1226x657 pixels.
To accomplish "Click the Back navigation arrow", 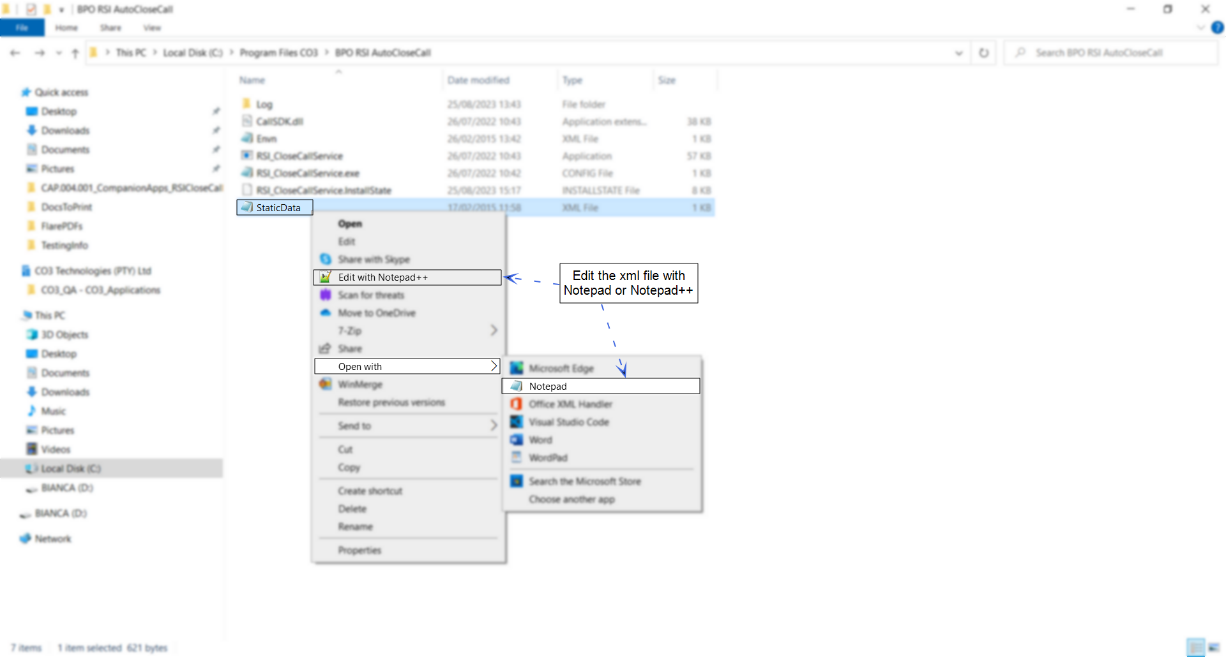I will pos(15,53).
